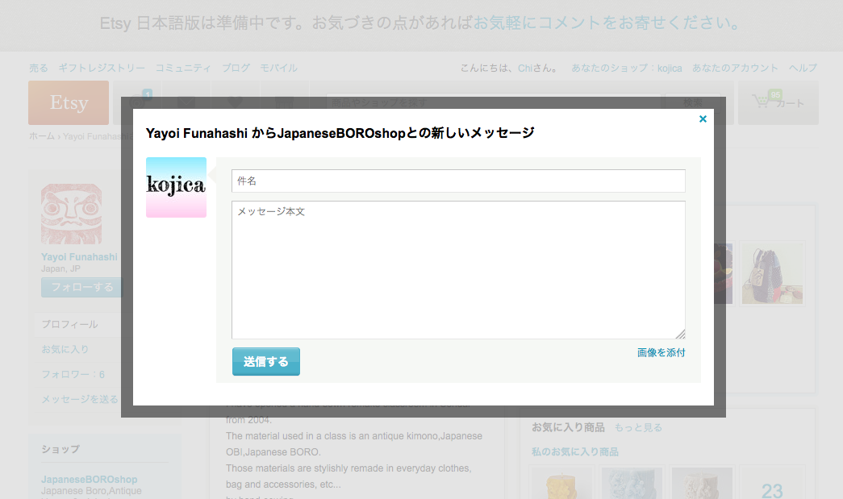Click the notifications icon with badge 1
This screenshot has width=843, height=499.
coord(138,102)
